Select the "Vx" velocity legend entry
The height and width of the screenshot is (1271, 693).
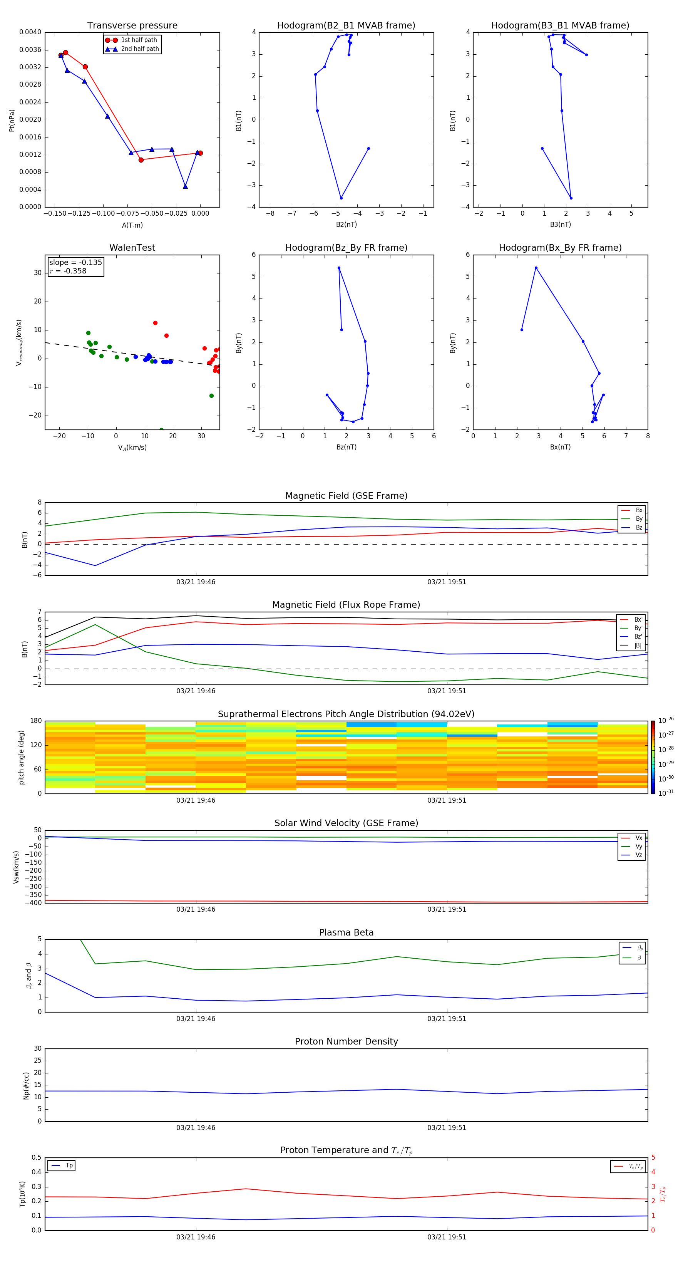(x=632, y=838)
